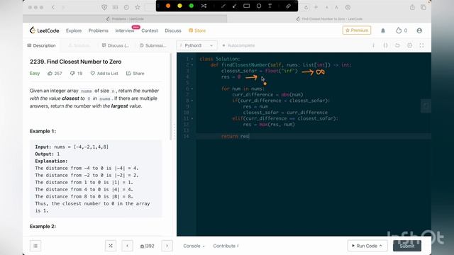Screen dimensions: 454x255
Task: Collapse the for loop fold arrow
Action: pyautogui.click(x=192, y=89)
